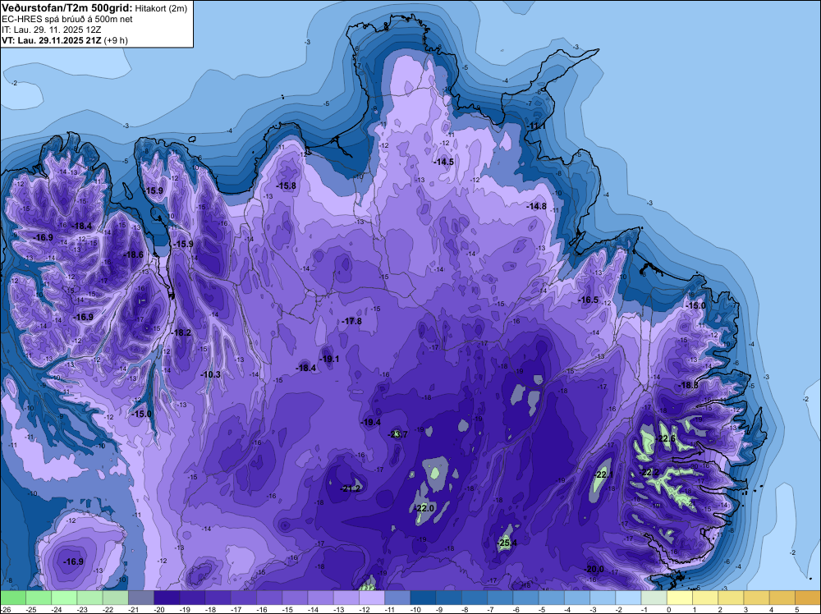Click the -17.8 temperature label
Screen dimensions: 821x614
(x=352, y=322)
